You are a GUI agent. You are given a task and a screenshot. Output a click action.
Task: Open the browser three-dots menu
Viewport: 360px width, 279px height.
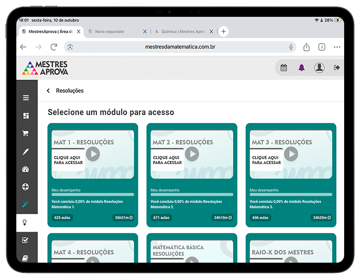pyautogui.click(x=337, y=47)
